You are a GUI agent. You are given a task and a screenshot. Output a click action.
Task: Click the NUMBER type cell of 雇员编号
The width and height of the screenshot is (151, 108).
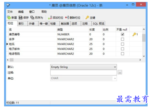point(73,34)
